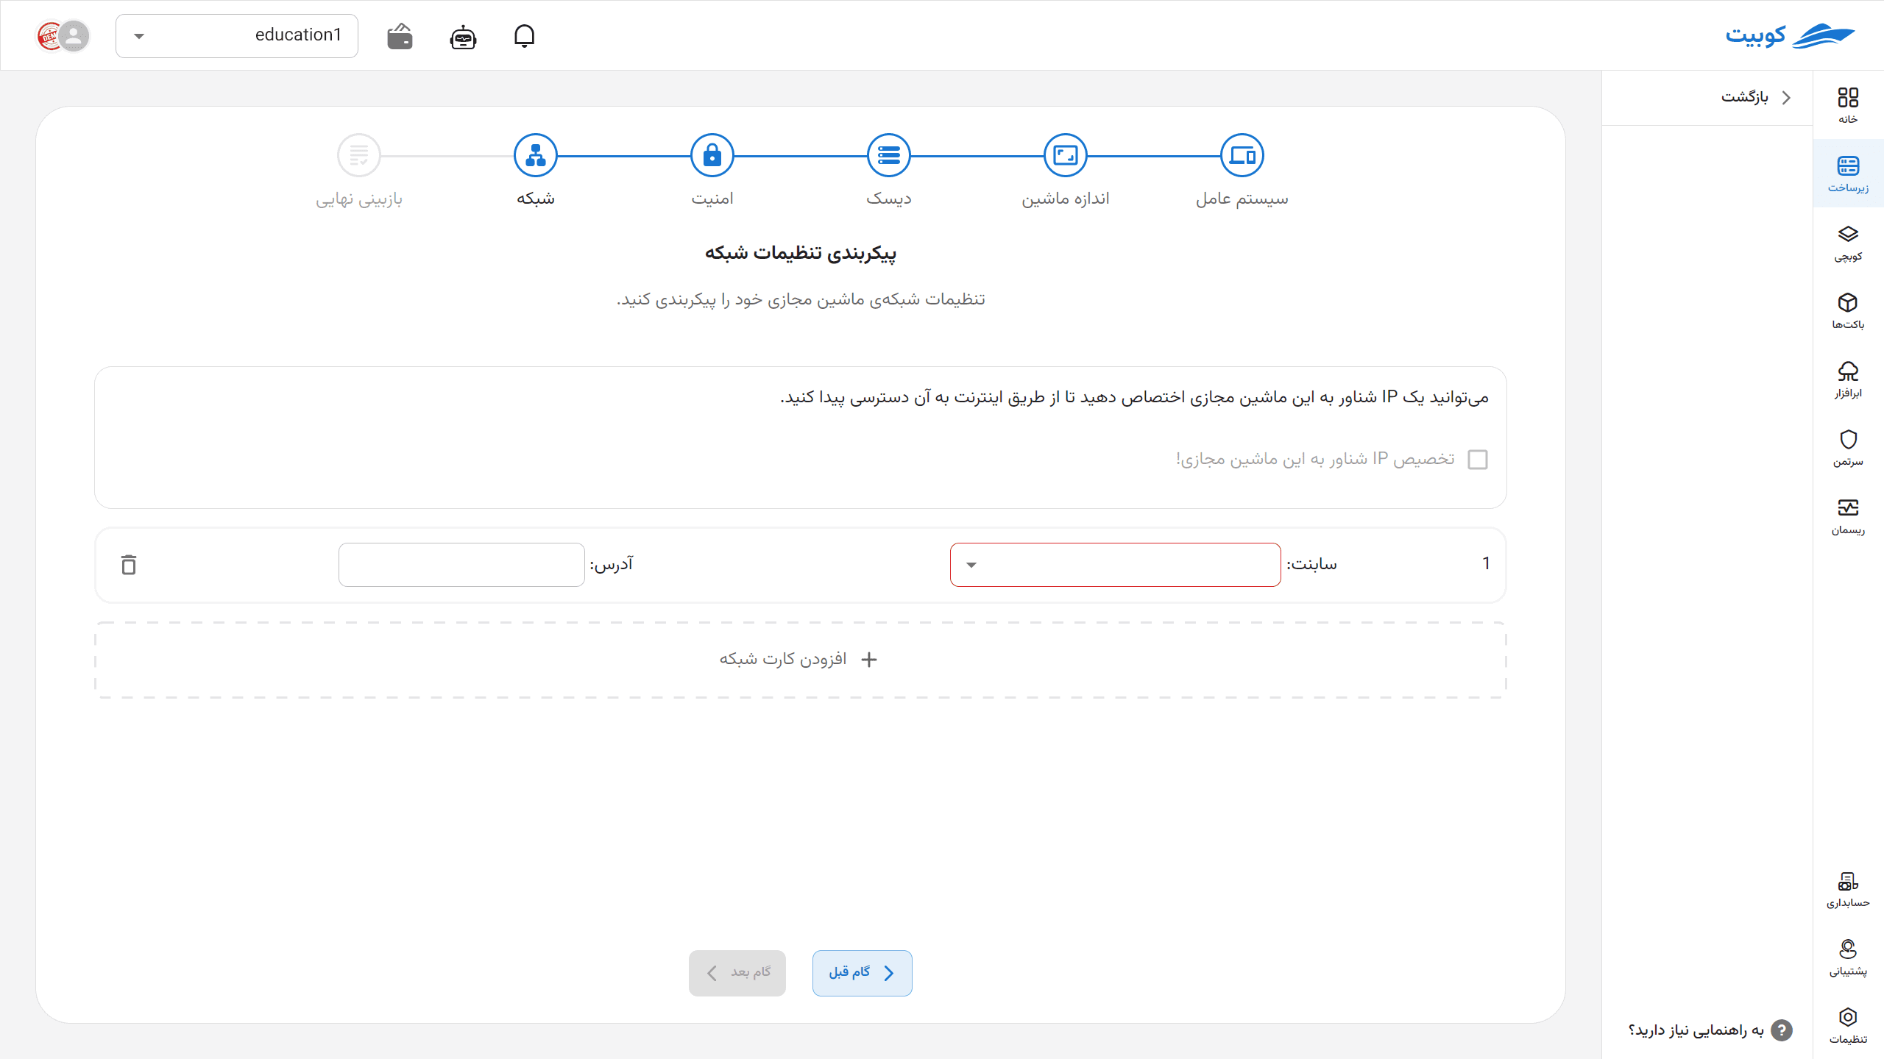1884x1059 pixels.
Task: Open the سابنت subnet dropdown
Action: [x=1116, y=565]
